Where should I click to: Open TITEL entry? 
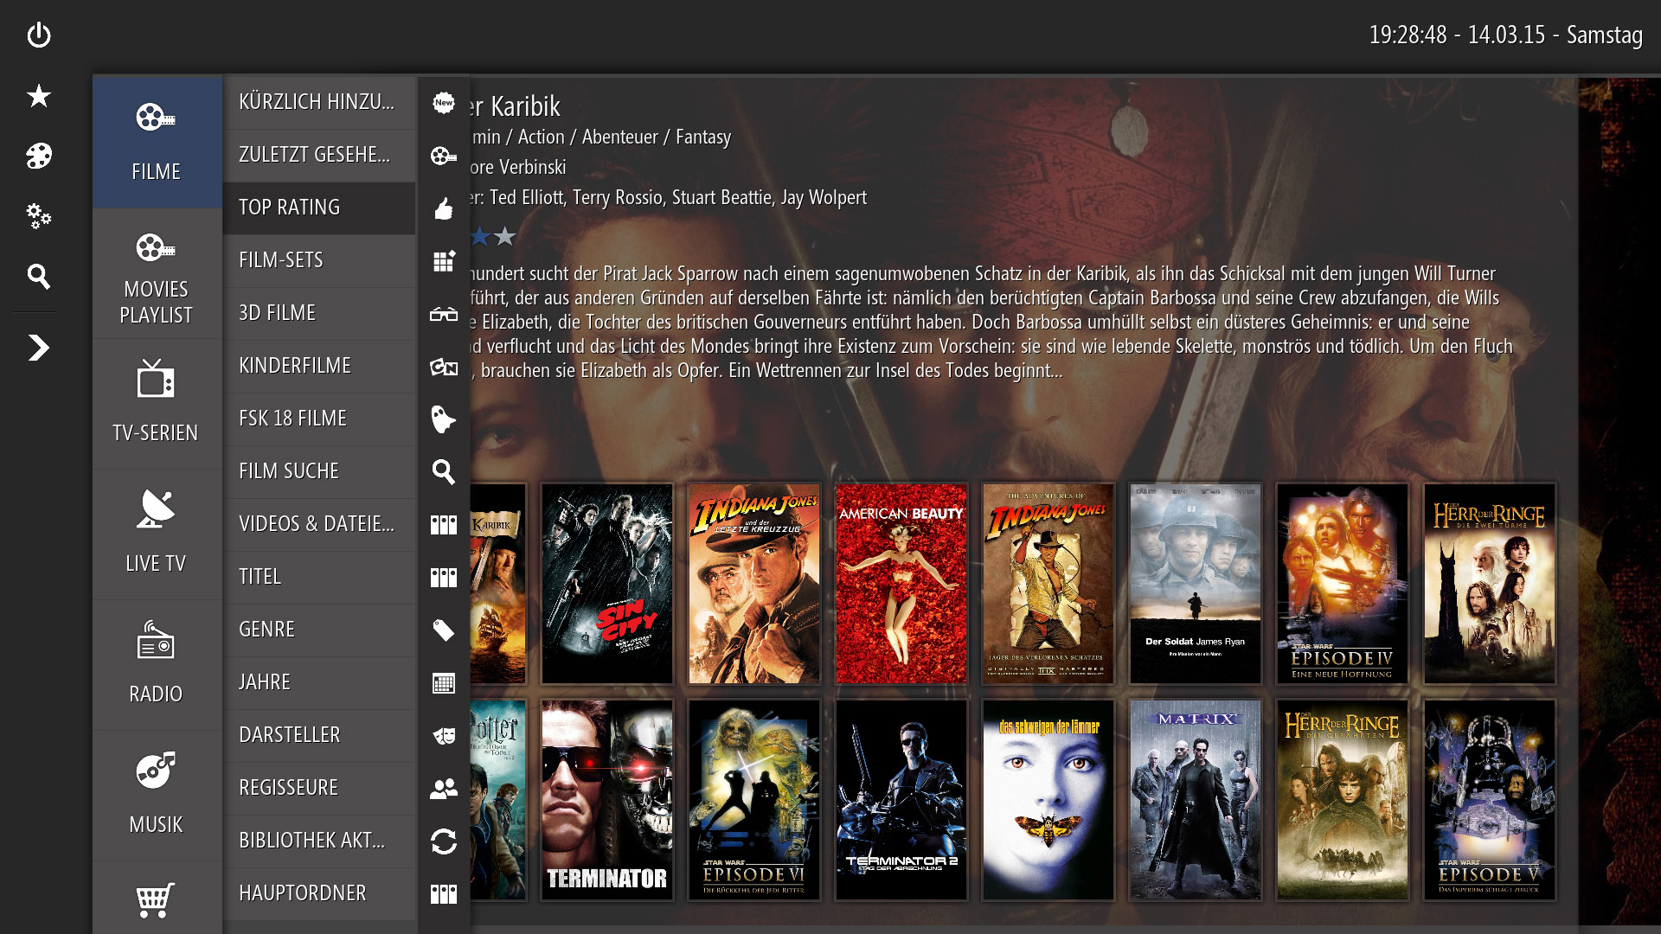pyautogui.click(x=319, y=577)
